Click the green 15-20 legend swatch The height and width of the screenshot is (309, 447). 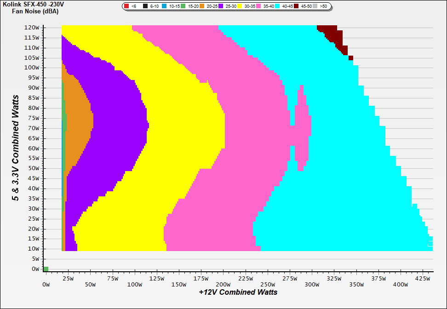pos(183,6)
